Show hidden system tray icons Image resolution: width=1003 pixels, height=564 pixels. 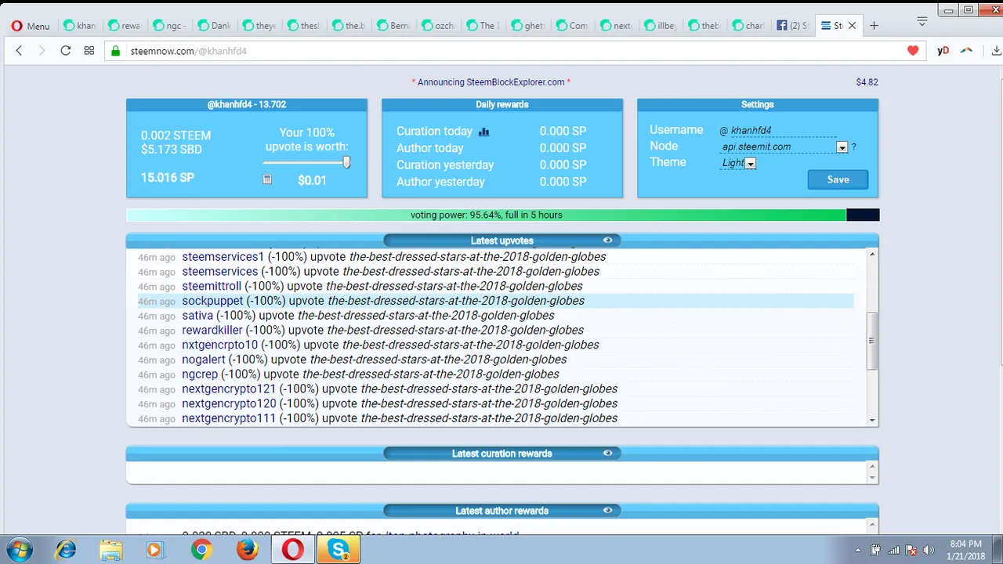click(857, 550)
